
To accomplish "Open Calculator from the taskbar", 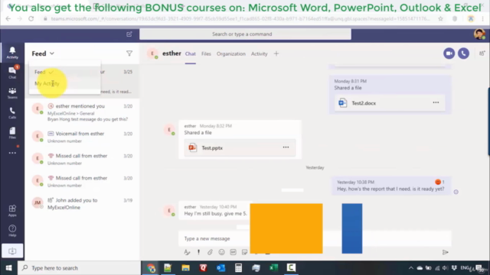I will [238, 268].
